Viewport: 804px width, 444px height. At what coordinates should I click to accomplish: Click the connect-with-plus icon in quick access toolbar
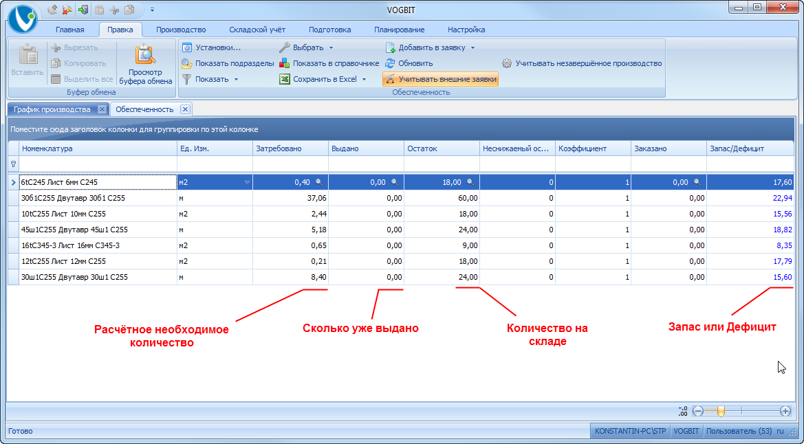coord(52,9)
